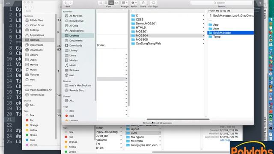Expand the Demo_MOB201 folder arrow

203,24
